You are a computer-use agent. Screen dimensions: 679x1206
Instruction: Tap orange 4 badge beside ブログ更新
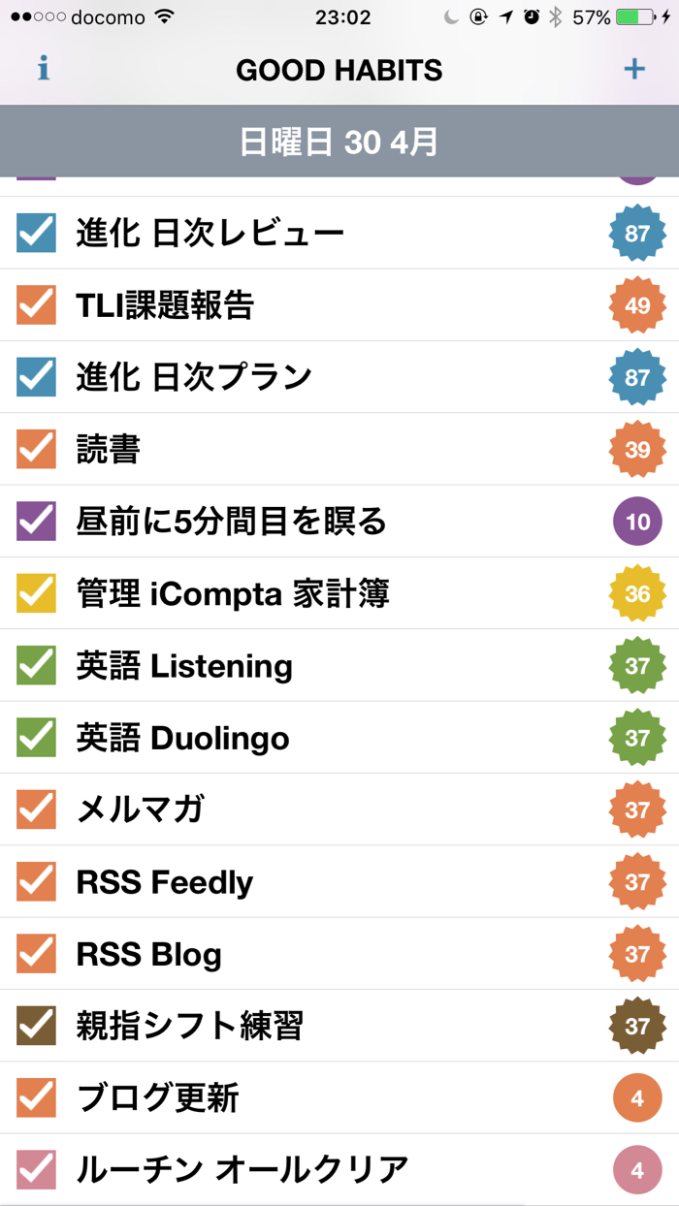637,1098
